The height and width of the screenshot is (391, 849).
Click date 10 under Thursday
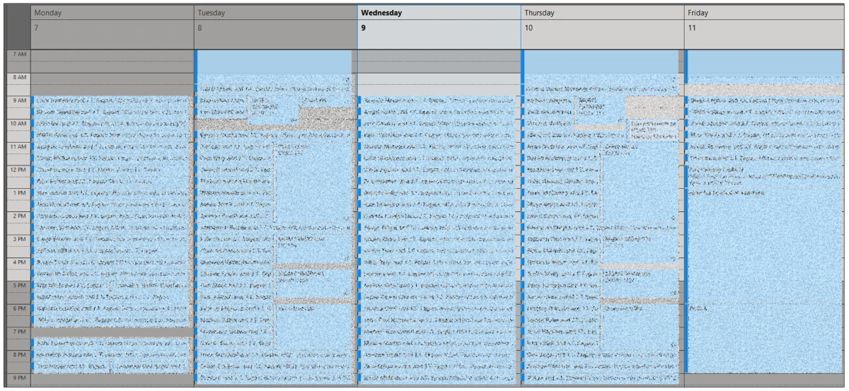(529, 28)
